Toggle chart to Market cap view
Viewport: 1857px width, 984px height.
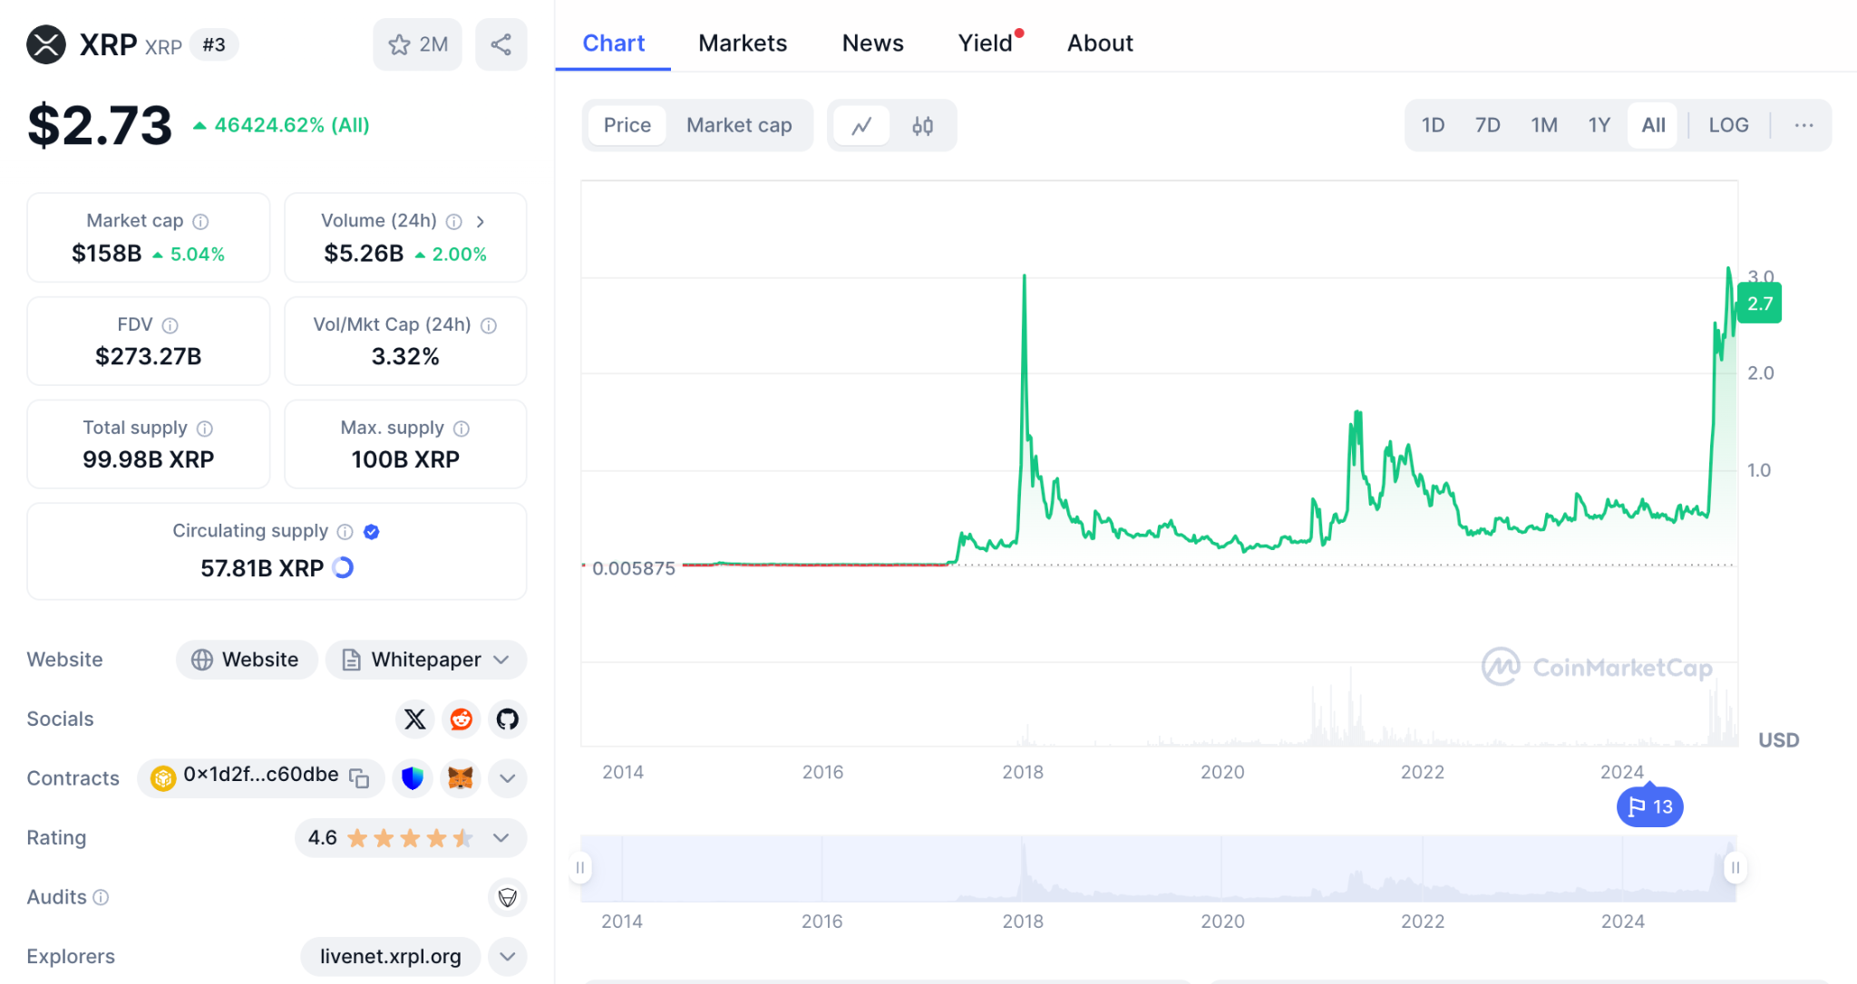(739, 125)
